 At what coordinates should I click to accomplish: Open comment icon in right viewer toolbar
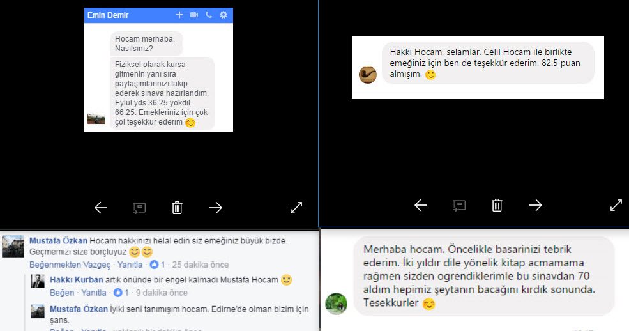coord(458,205)
